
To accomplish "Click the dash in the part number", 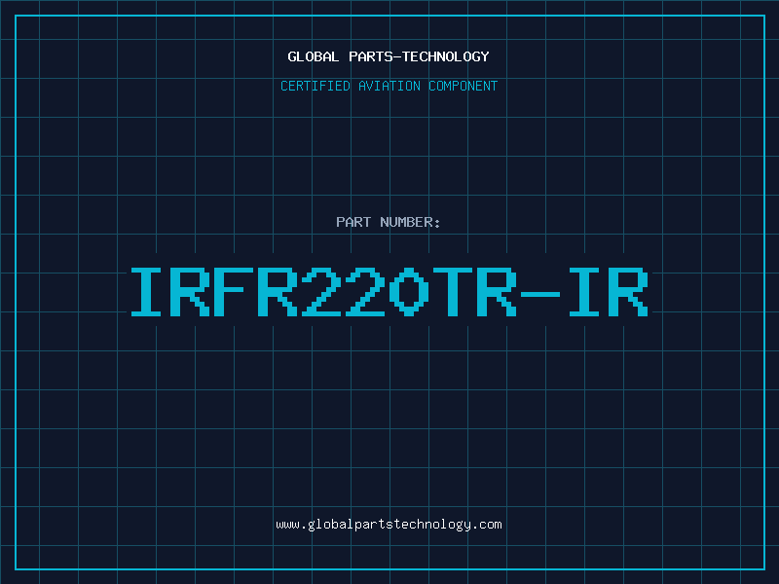I will [x=540, y=294].
